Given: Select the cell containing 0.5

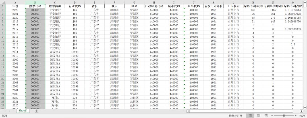Looking at the screenshot, I should point(293,44).
